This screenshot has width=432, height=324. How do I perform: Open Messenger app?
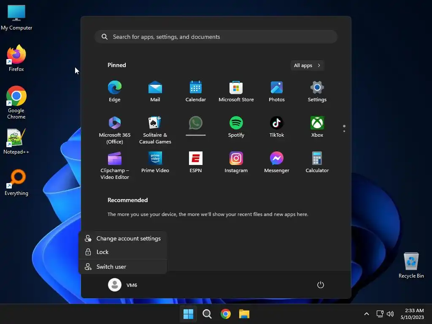pos(277,162)
